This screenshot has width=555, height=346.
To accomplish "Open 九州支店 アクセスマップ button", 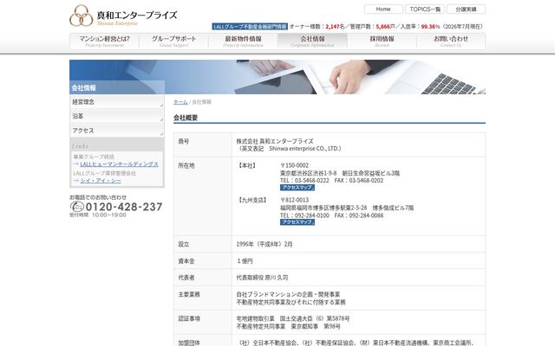I will coord(297,222).
